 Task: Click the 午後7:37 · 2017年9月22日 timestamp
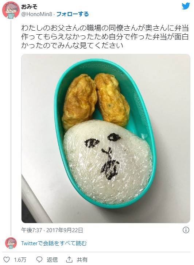click(52, 230)
